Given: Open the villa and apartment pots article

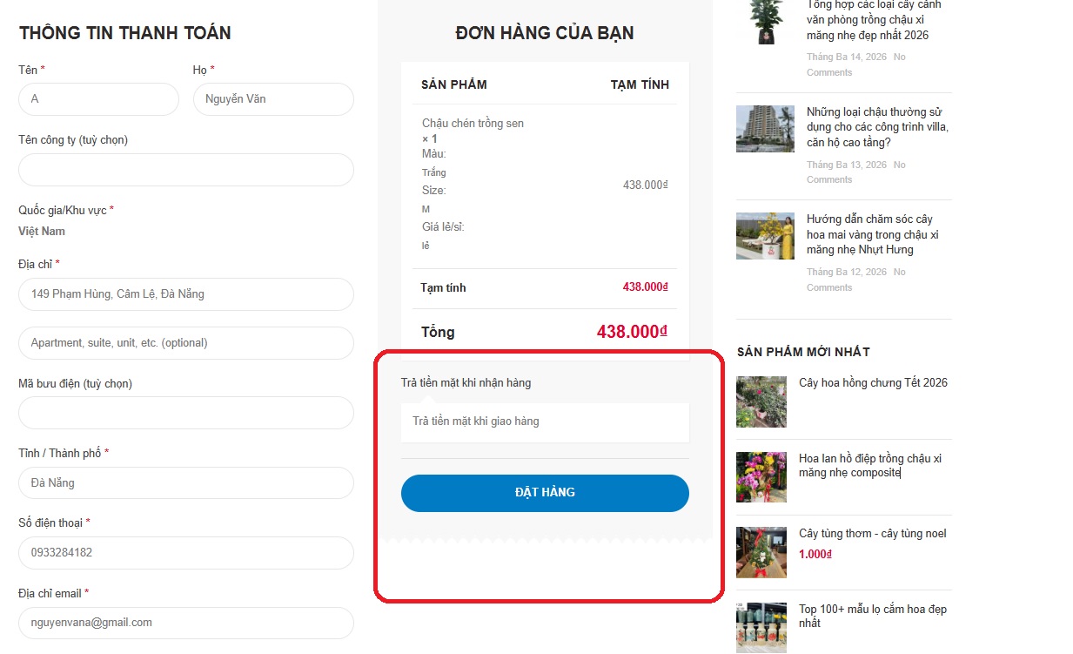Looking at the screenshot, I should pyautogui.click(x=876, y=127).
